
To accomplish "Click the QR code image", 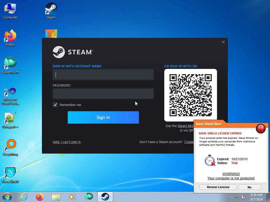I will pos(191,95).
